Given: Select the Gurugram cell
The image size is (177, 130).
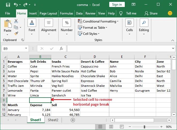Looking at the screenshot, I should click(145, 91).
